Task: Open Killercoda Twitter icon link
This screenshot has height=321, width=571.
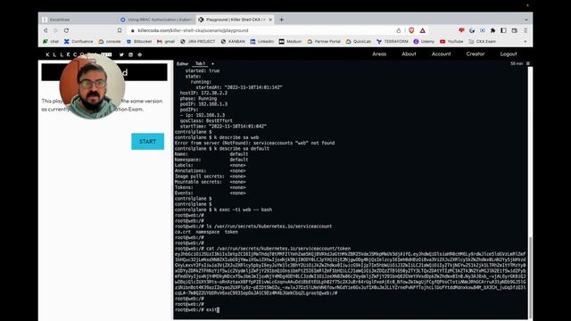Action: point(121,54)
